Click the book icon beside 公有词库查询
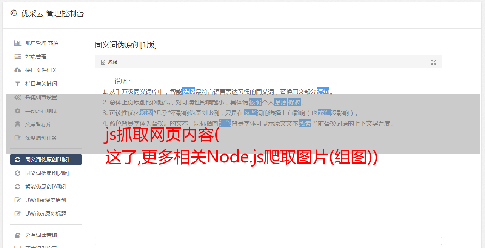The image size is (485, 248). tap(17, 235)
